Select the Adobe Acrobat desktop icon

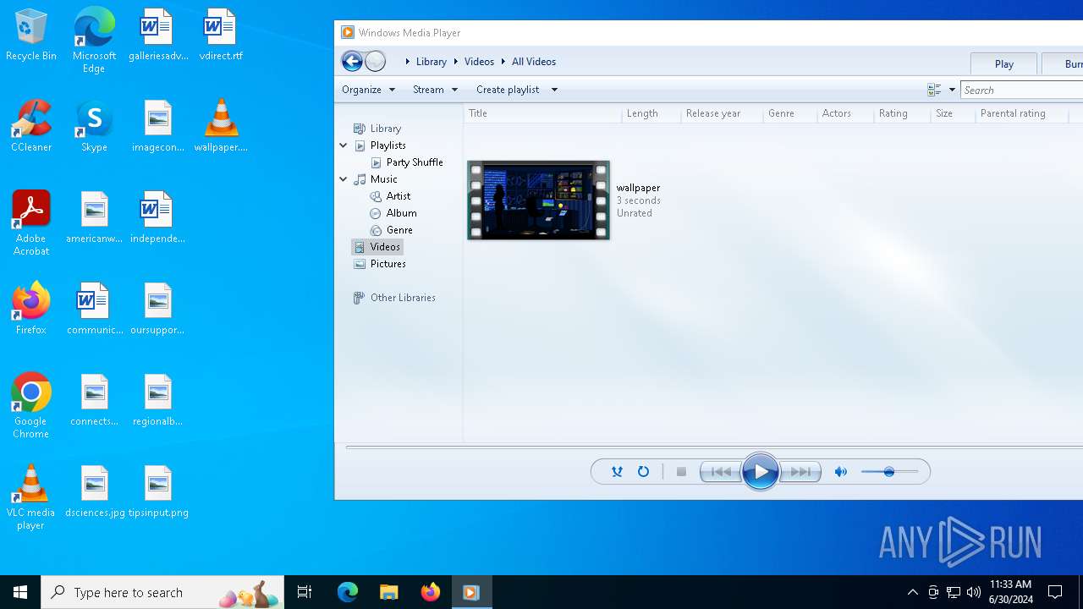[31, 223]
